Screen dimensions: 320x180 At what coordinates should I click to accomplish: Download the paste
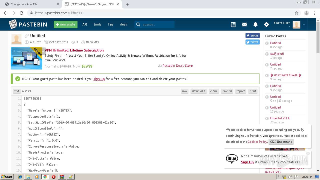(x=198, y=91)
